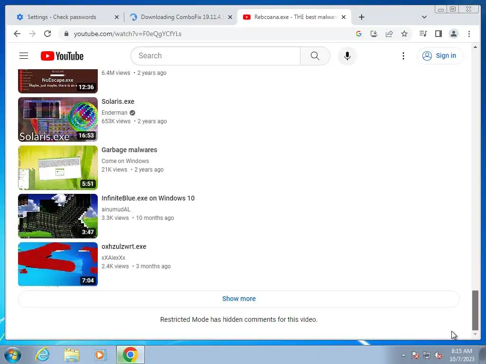Click the NoEscape.exe video thumbnail
The width and height of the screenshot is (486, 364).
[58, 81]
